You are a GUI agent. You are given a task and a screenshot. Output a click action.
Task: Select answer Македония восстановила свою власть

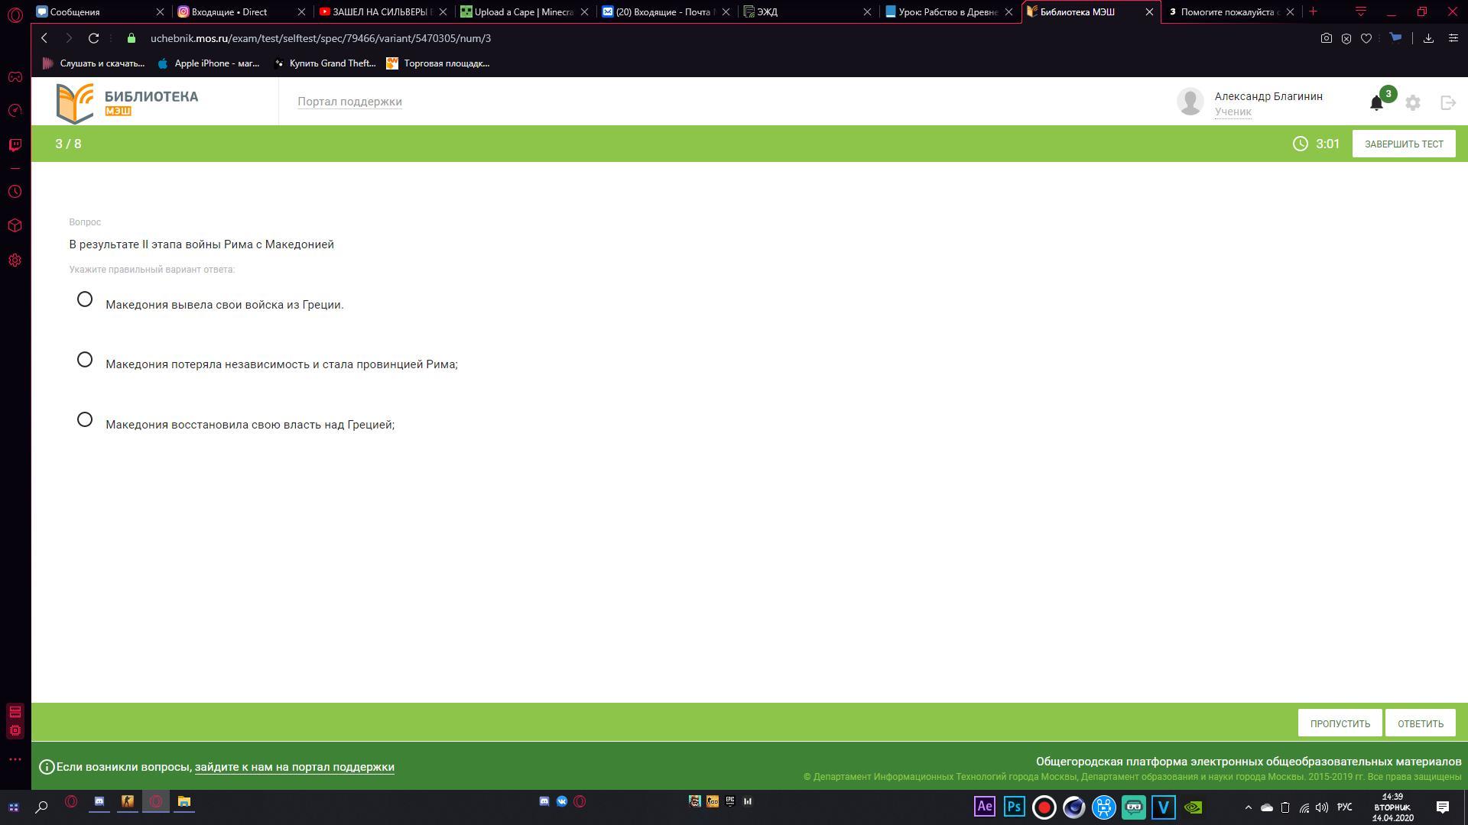coord(85,420)
